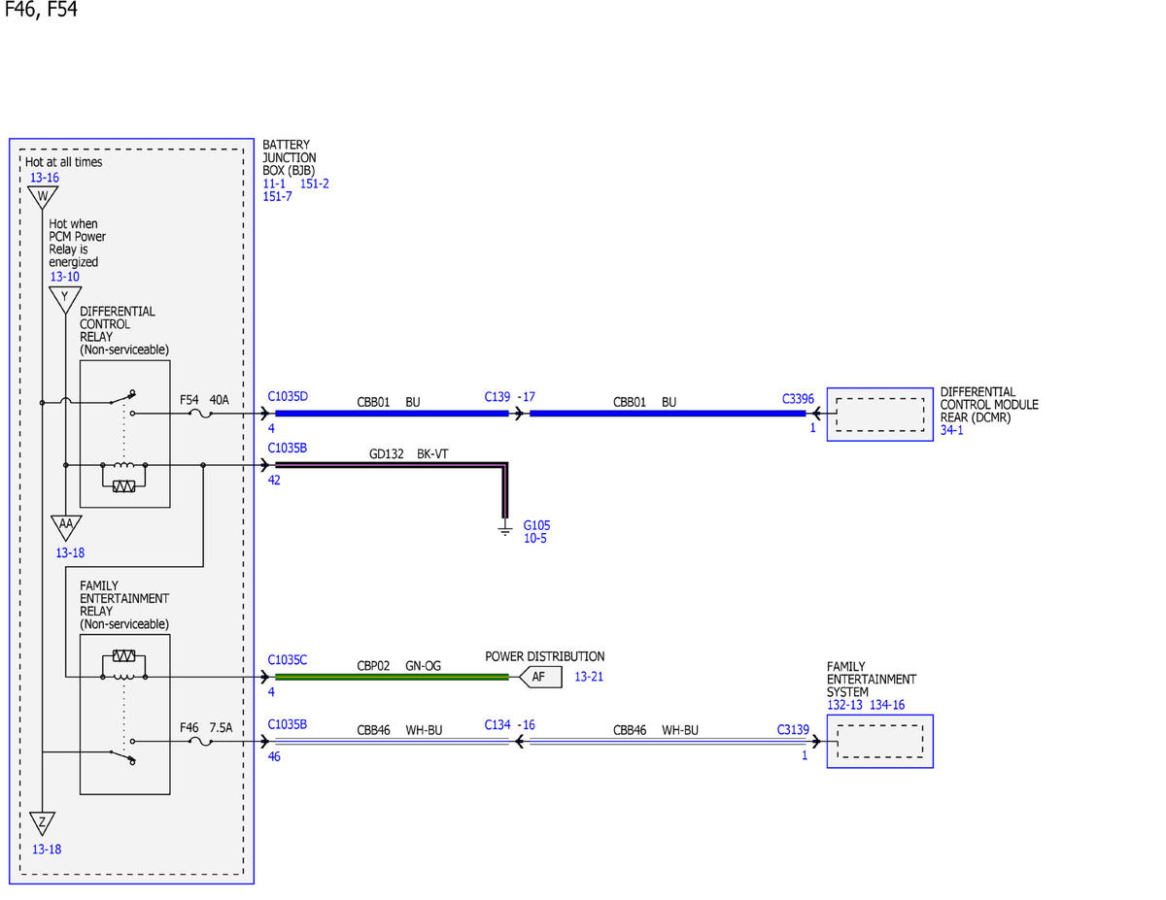Image resolution: width=1166 pixels, height=900 pixels.
Task: Click the C1035D connector label
Action: pyautogui.click(x=288, y=397)
